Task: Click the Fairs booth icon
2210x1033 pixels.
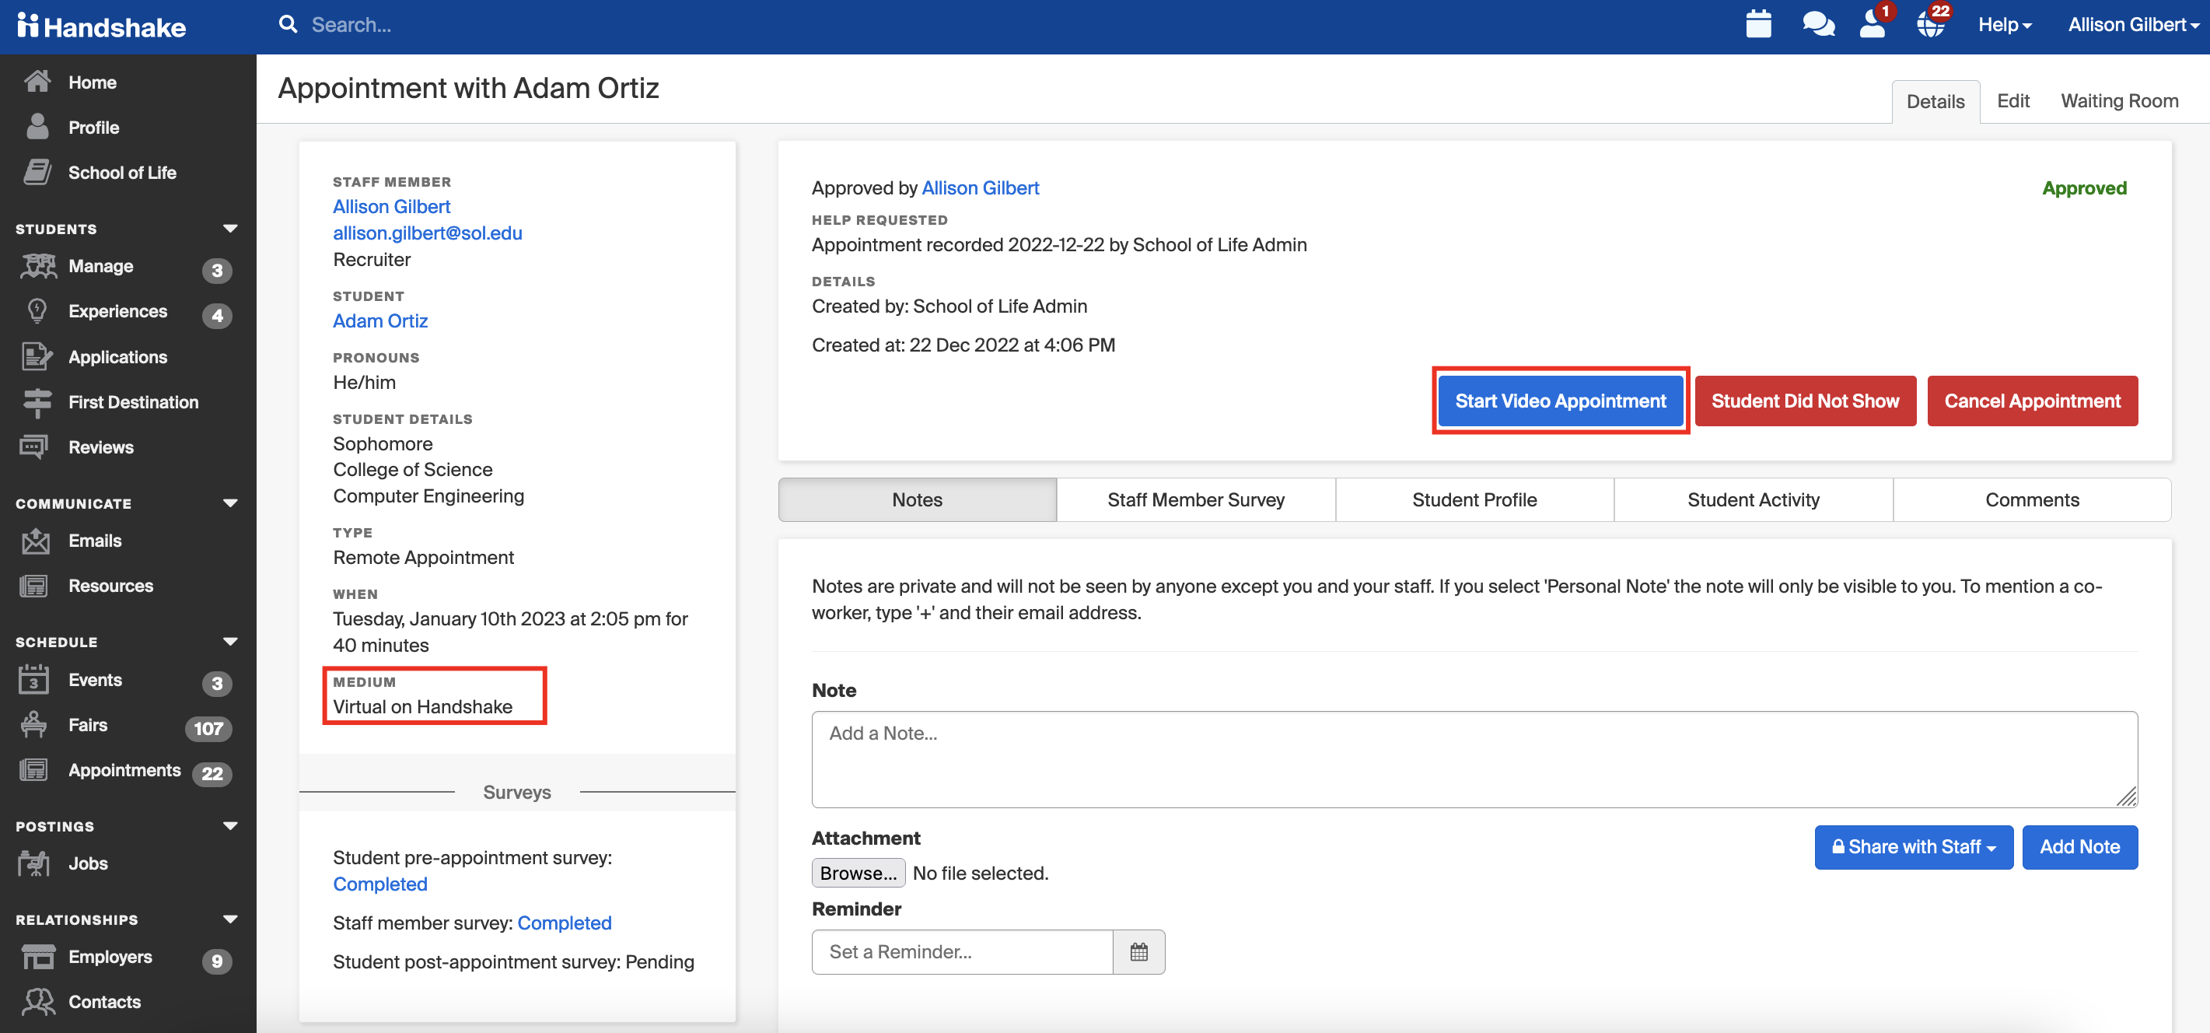Action: 34,725
